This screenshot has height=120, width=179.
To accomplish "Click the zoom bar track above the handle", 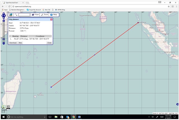I will [4, 30].
